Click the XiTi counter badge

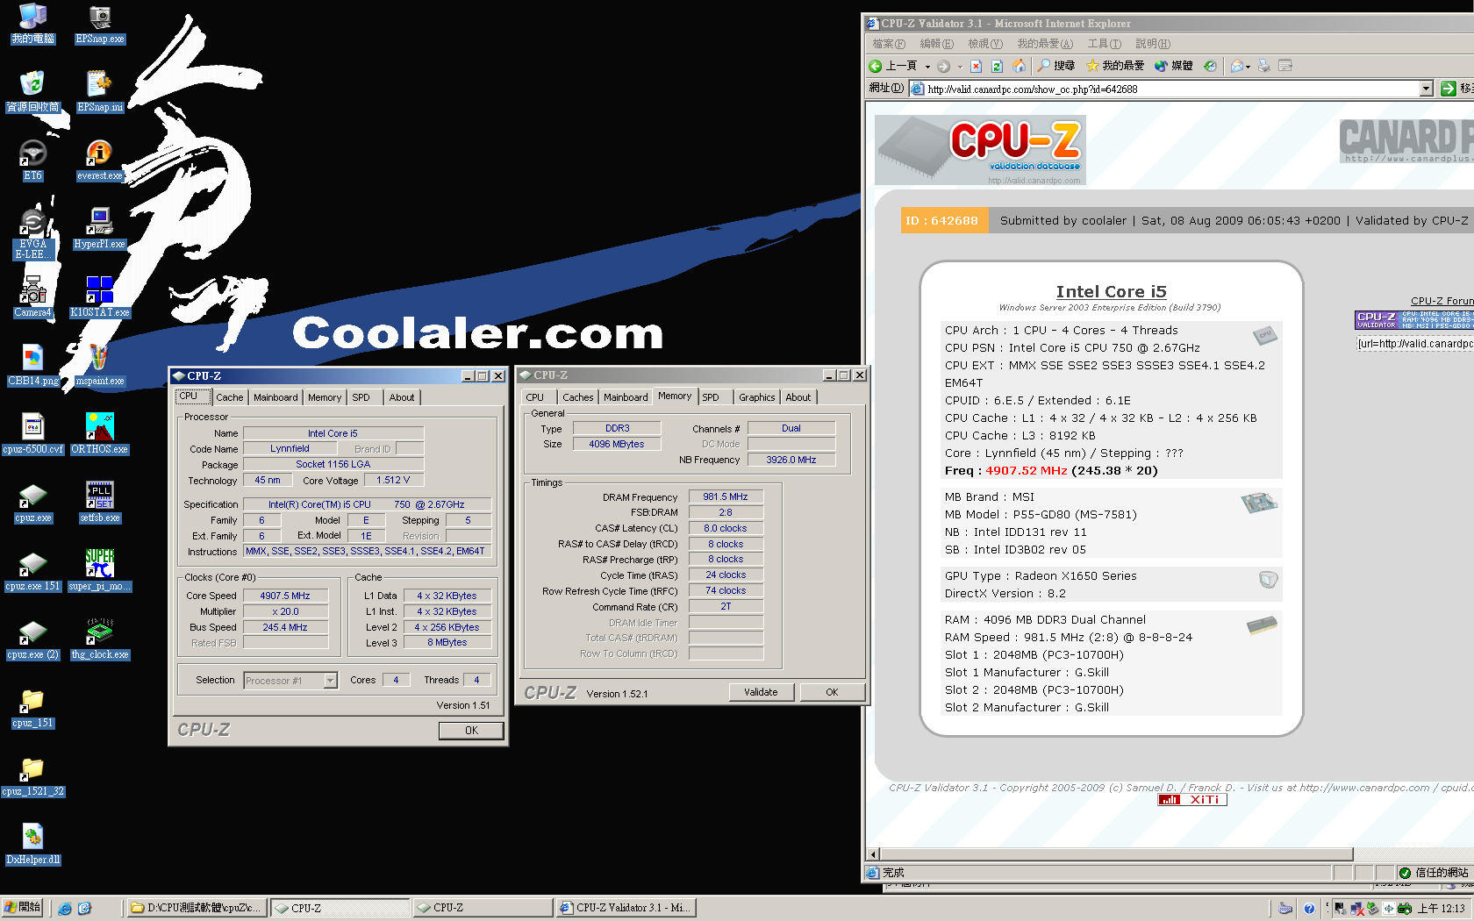1192,800
